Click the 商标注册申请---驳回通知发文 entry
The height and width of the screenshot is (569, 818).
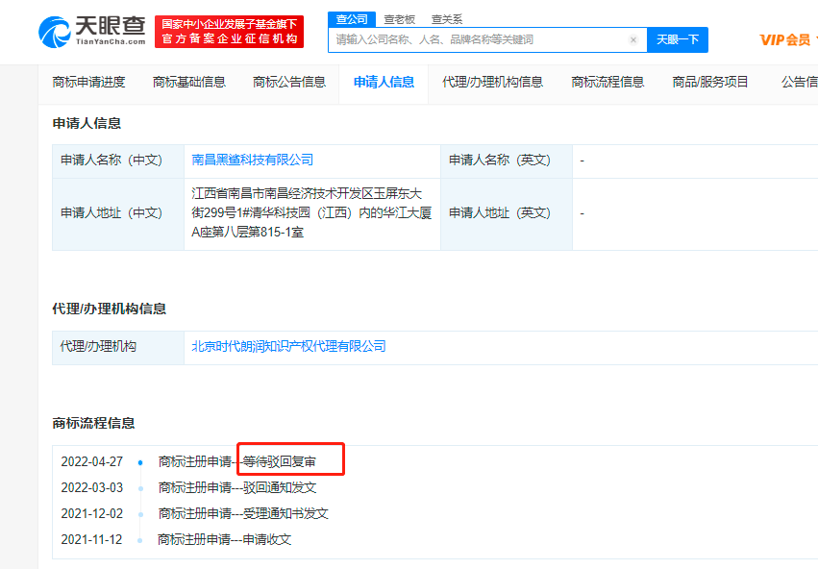coord(237,487)
